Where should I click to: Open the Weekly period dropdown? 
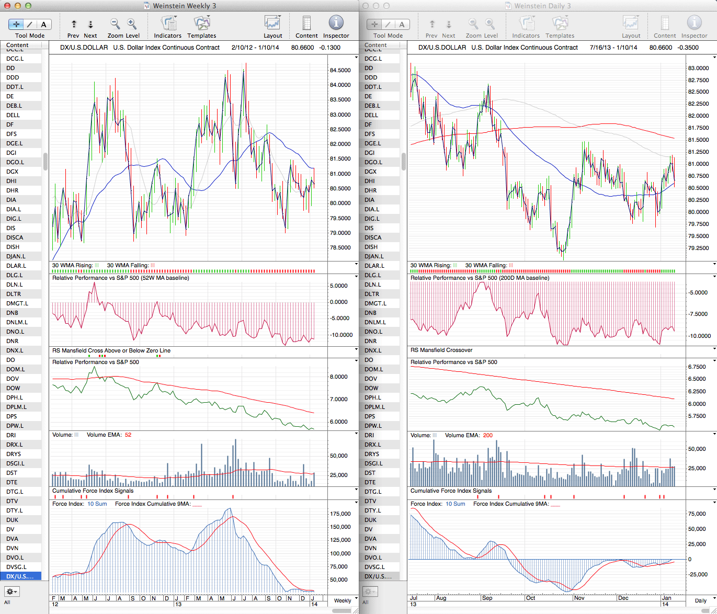[x=345, y=600]
